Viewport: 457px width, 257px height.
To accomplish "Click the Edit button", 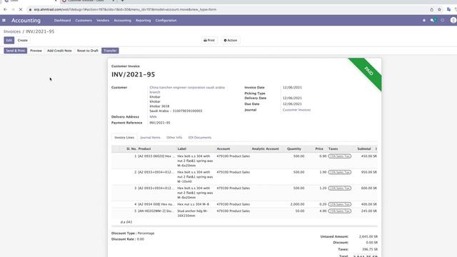I will (9, 40).
